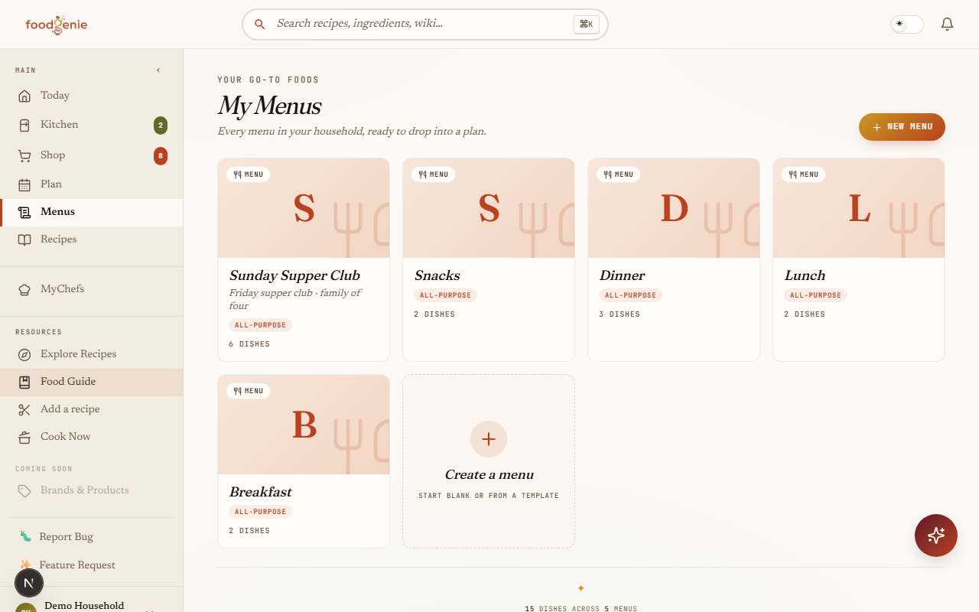Viewport: 979px width, 612px height.
Task: Click the round N avatar button
Action: pyautogui.click(x=29, y=584)
